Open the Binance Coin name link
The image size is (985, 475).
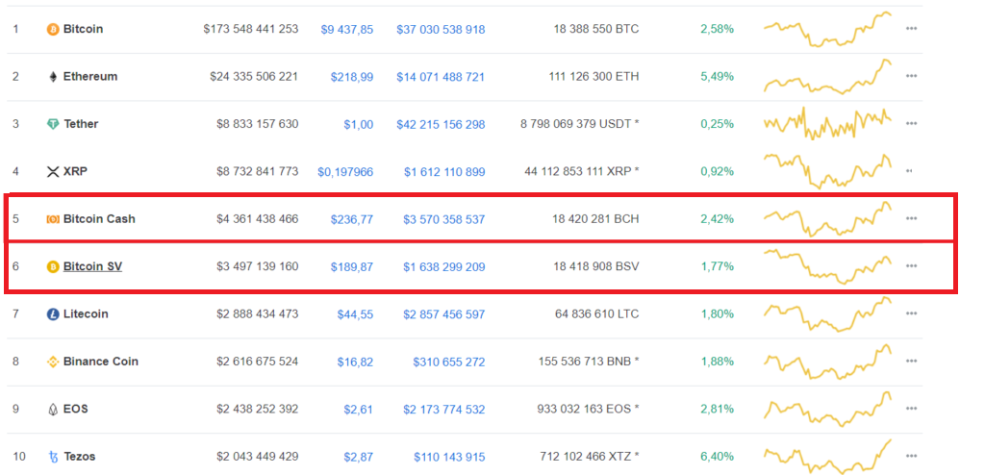(x=101, y=362)
